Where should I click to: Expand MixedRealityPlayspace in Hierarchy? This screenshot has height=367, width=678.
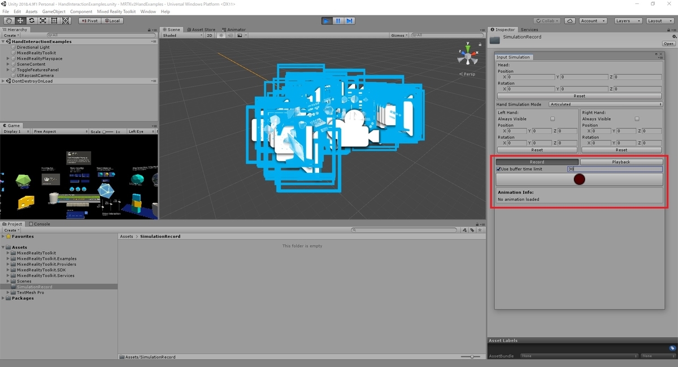[x=8, y=58]
